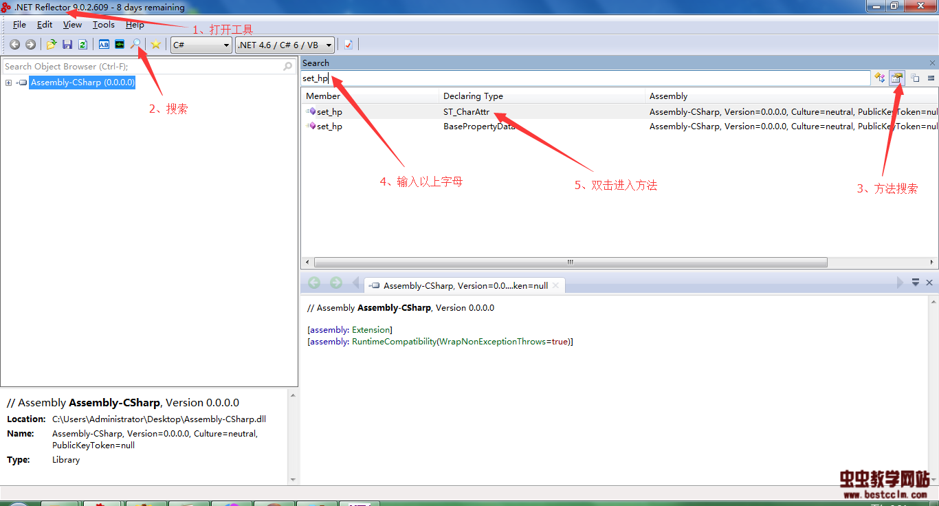Click up arrow of decompiler vertical scrollbar
This screenshot has width=939, height=506.
click(x=933, y=301)
